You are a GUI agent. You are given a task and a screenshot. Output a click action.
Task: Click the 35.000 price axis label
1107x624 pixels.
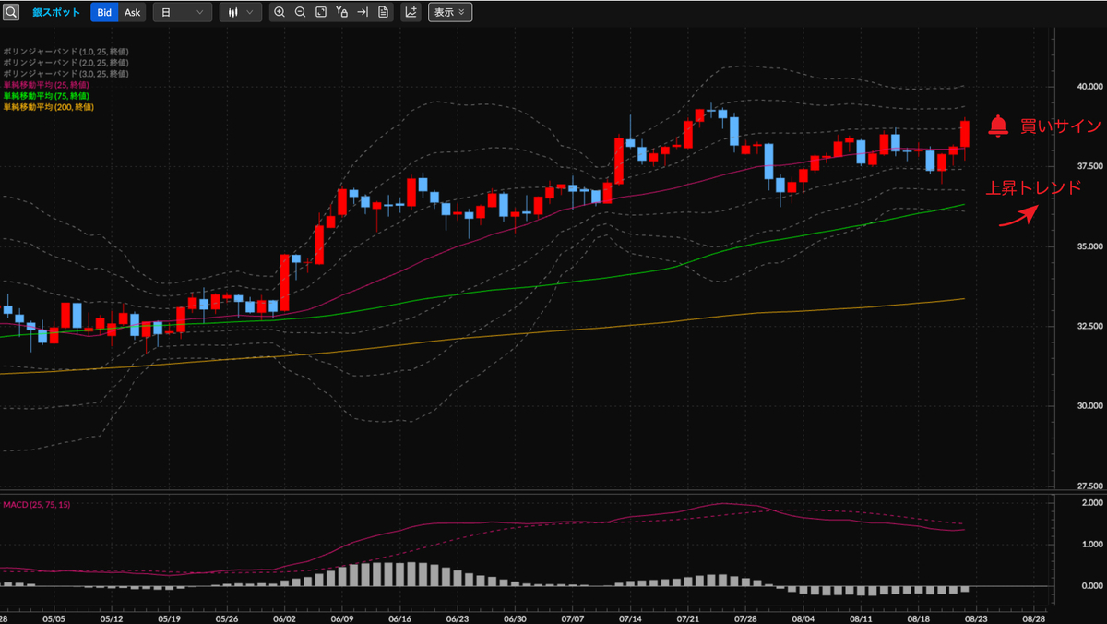[x=1089, y=246]
